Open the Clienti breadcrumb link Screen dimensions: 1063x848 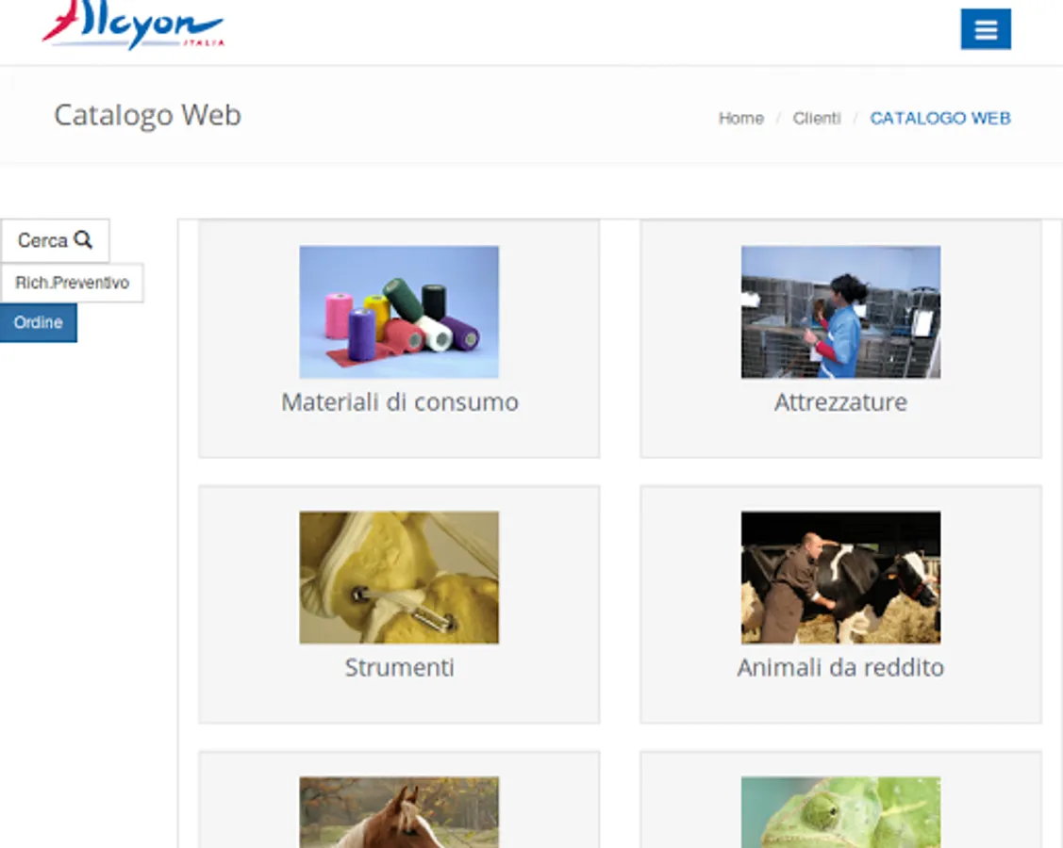(x=816, y=119)
